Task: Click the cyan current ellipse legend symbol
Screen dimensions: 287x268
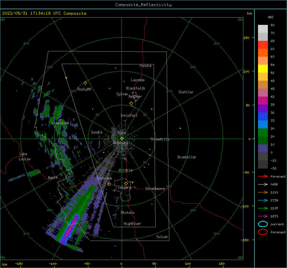Action: click(263, 224)
